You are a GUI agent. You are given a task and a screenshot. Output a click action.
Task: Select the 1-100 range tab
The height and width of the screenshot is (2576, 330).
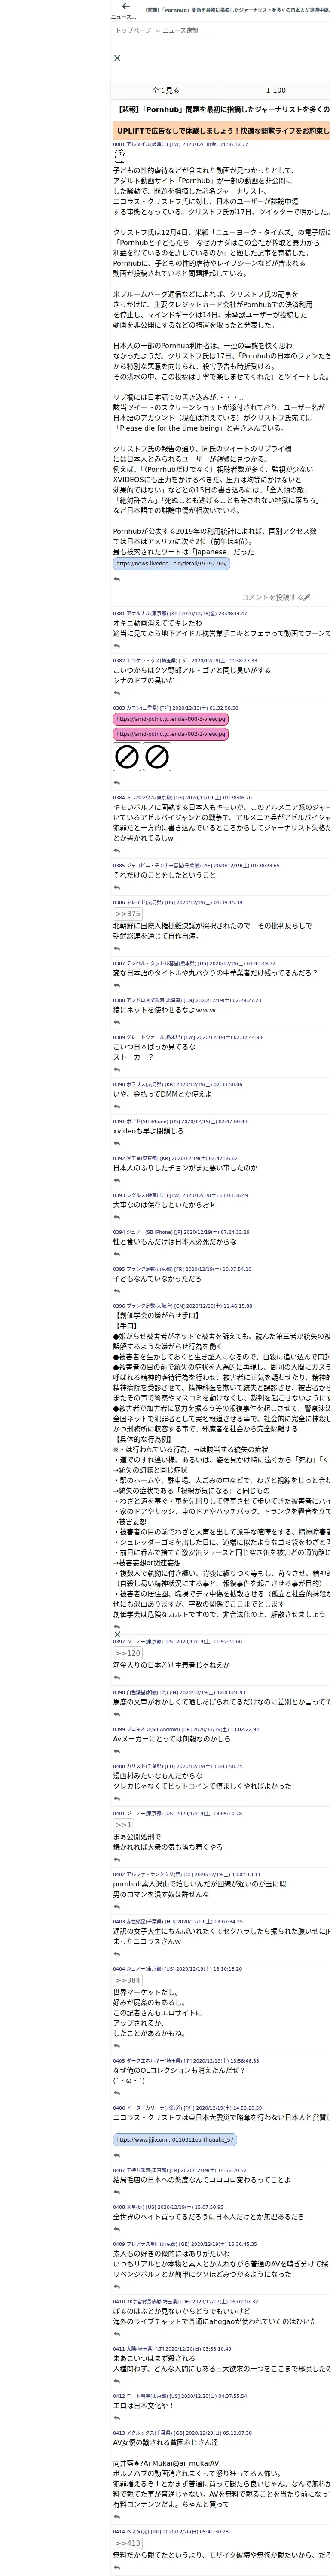[275, 90]
